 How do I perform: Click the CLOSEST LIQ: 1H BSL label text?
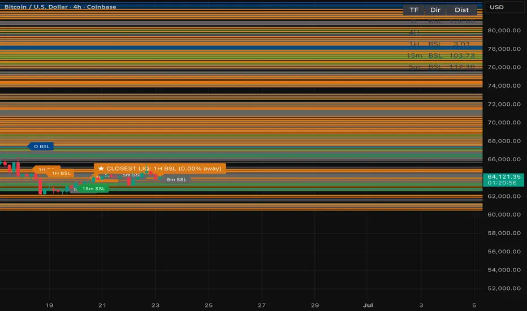pos(141,169)
